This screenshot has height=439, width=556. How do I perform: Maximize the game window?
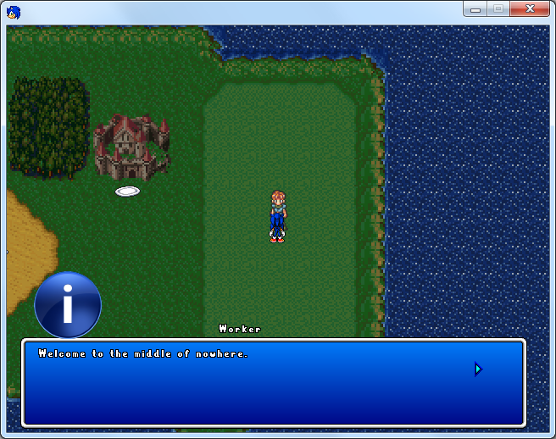(499, 9)
